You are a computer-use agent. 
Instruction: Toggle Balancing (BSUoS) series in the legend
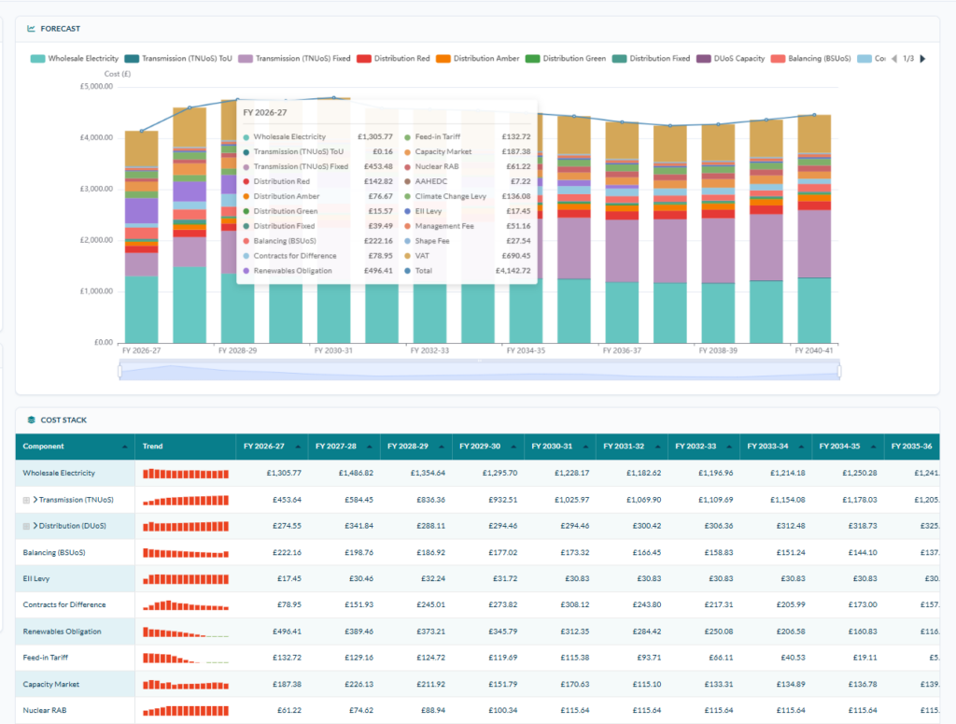coord(811,59)
